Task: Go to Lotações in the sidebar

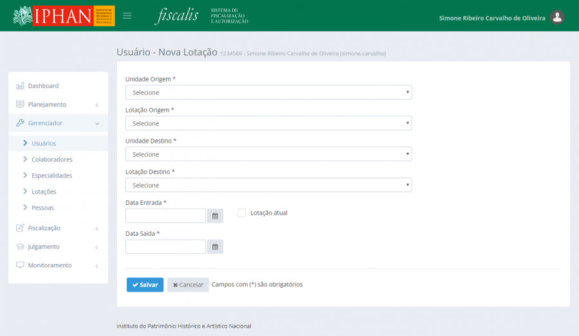Action: (44, 191)
